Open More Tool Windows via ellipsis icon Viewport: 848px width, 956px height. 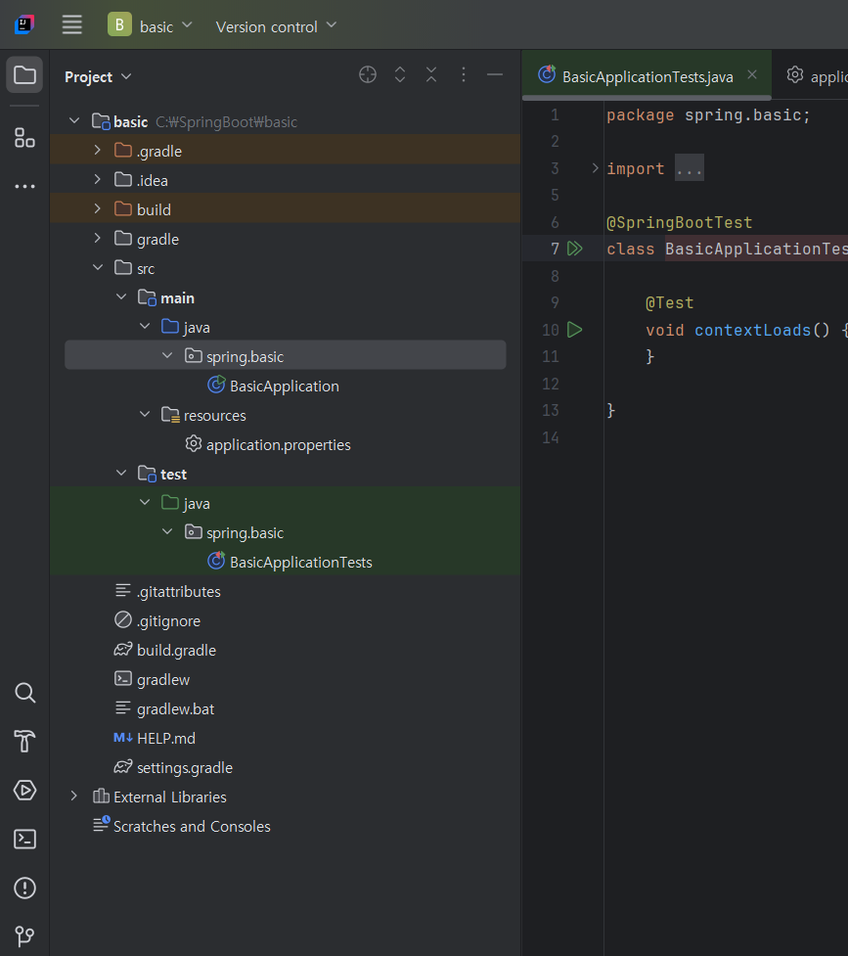(x=23, y=186)
